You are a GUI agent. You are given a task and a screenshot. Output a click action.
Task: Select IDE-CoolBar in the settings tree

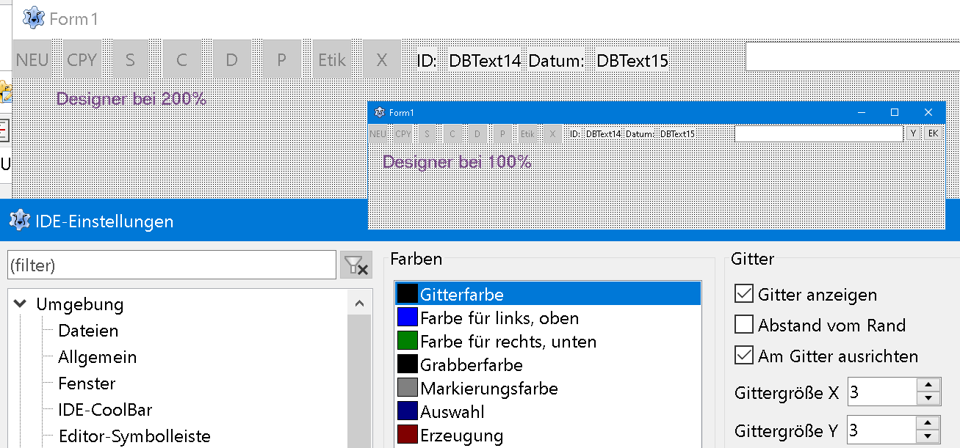105,410
